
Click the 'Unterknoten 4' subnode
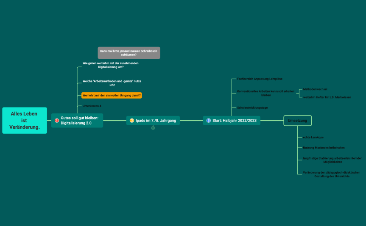pos(92,105)
